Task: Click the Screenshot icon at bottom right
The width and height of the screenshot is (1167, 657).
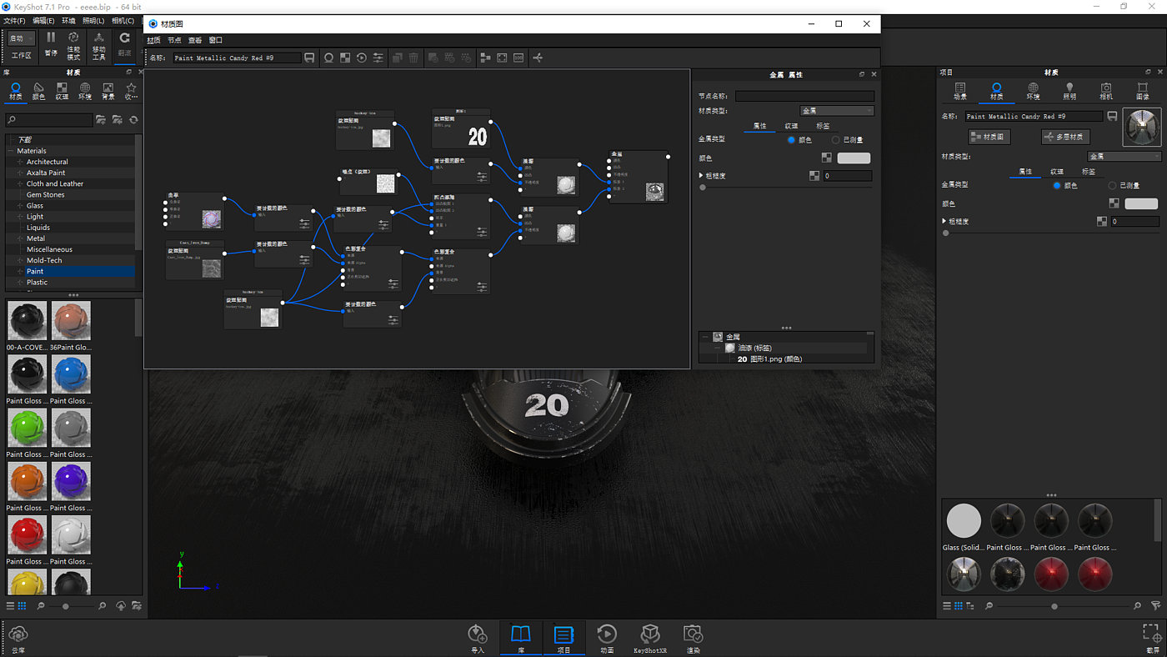Action: pyautogui.click(x=1151, y=636)
